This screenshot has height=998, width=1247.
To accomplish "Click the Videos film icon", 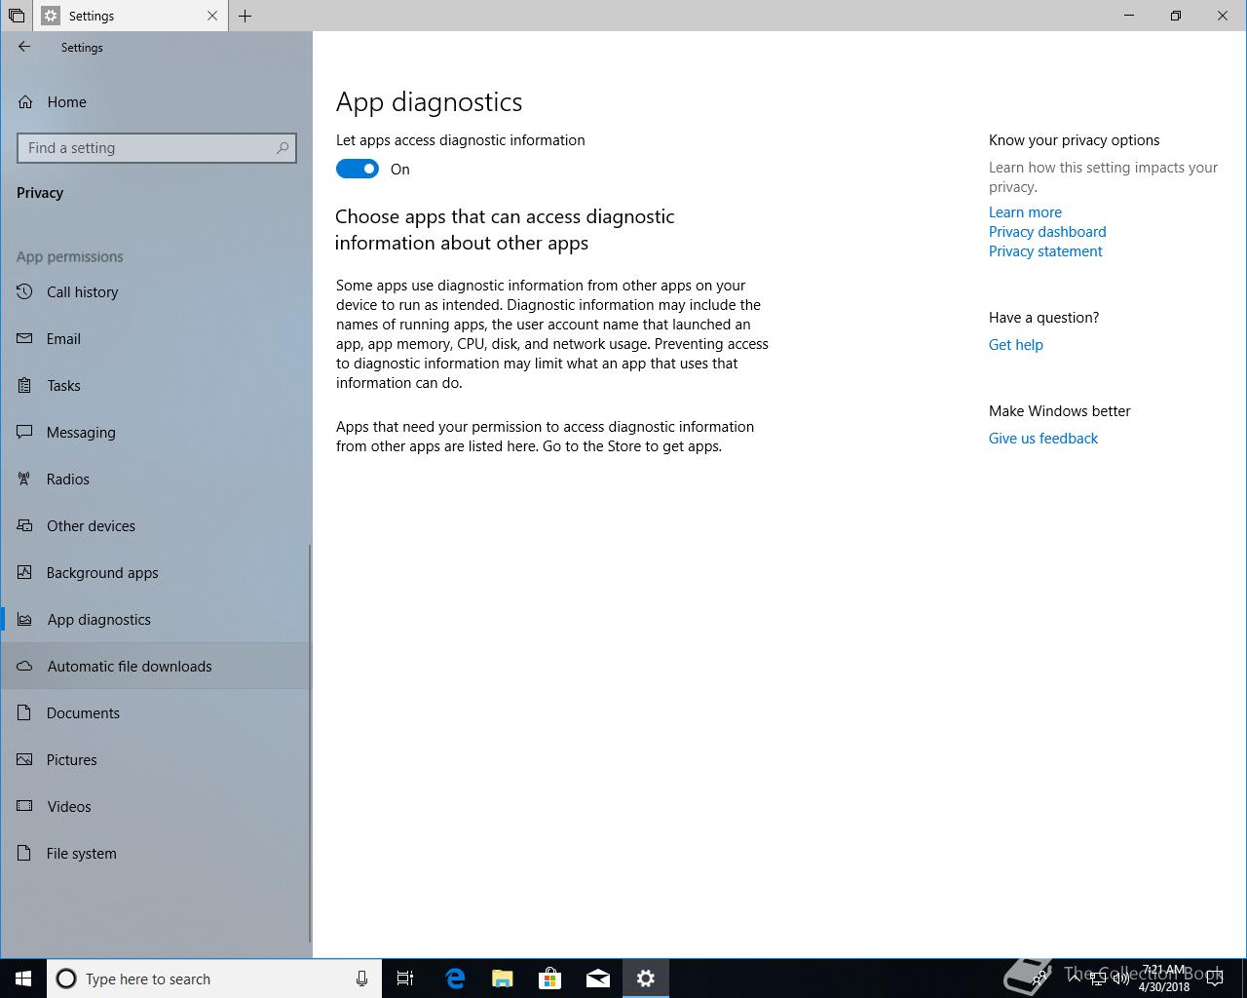I will click(25, 806).
